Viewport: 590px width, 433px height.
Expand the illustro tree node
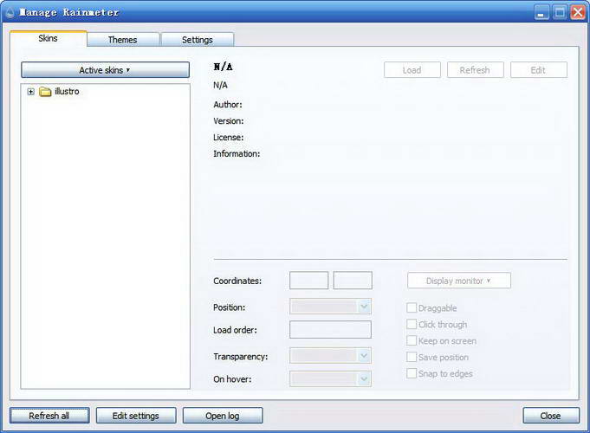[31, 92]
